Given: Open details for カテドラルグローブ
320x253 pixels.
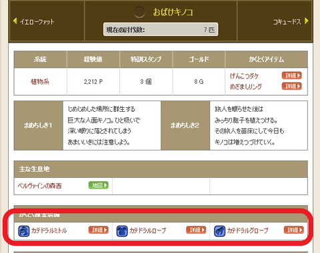Looking at the screenshot, I should coord(294,230).
